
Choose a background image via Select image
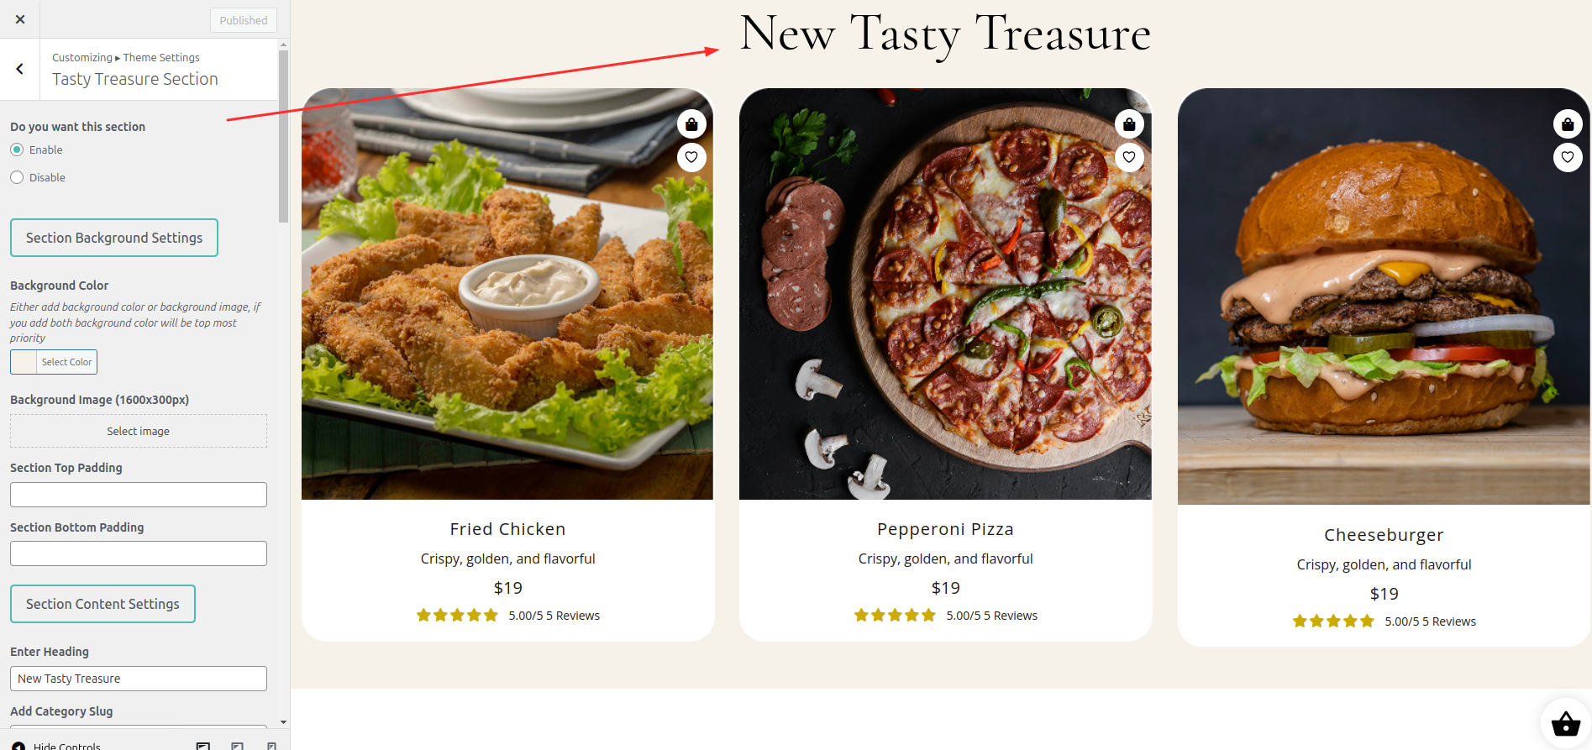coord(139,431)
